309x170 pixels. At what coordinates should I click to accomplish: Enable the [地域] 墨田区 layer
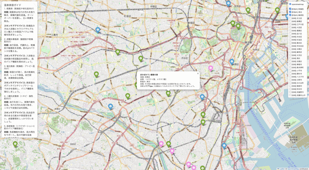[x=290, y=43]
